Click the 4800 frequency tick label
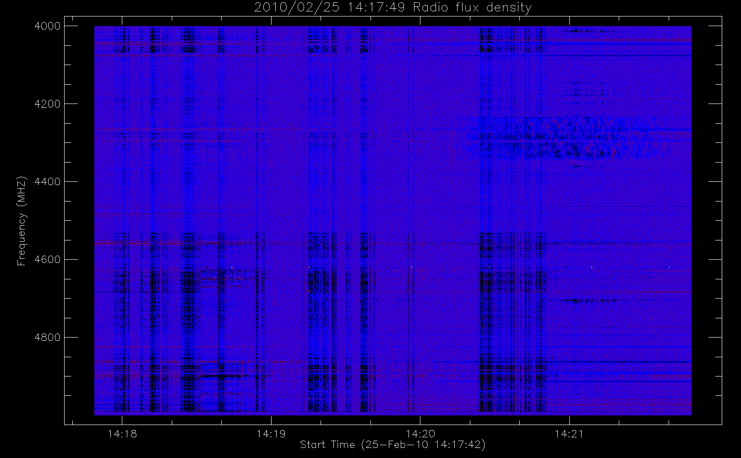Image resolution: width=741 pixels, height=458 pixels. click(x=48, y=338)
